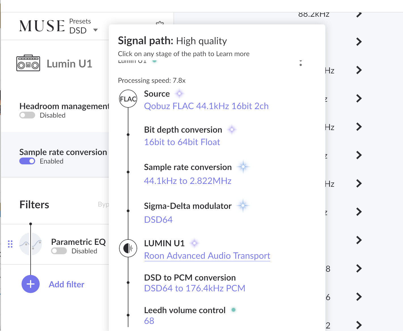The width and height of the screenshot is (403, 331).
Task: Click the Lumin U1 device name
Action: coord(69,64)
